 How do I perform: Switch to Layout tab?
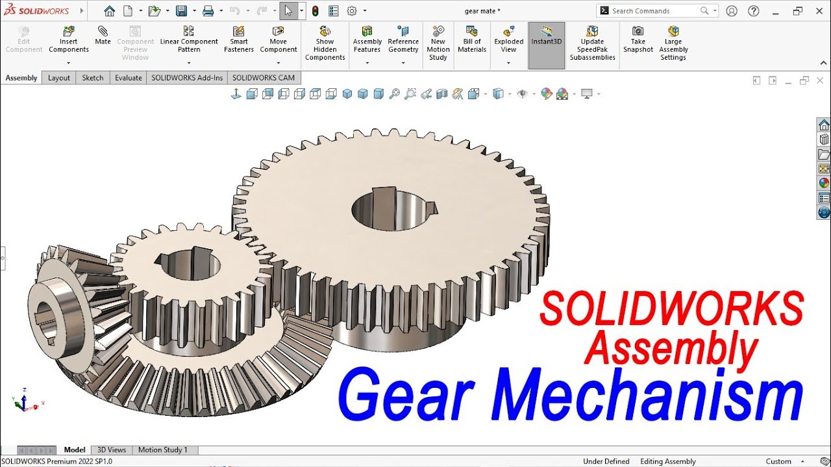pos(59,78)
